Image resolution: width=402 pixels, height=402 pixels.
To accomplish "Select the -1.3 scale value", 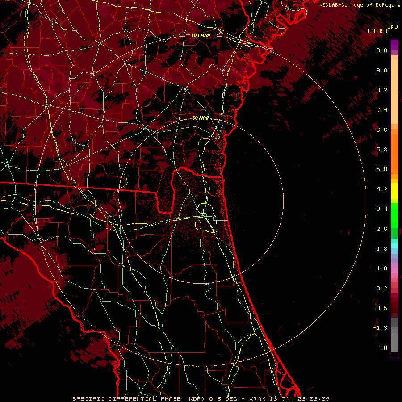I will [x=380, y=328].
